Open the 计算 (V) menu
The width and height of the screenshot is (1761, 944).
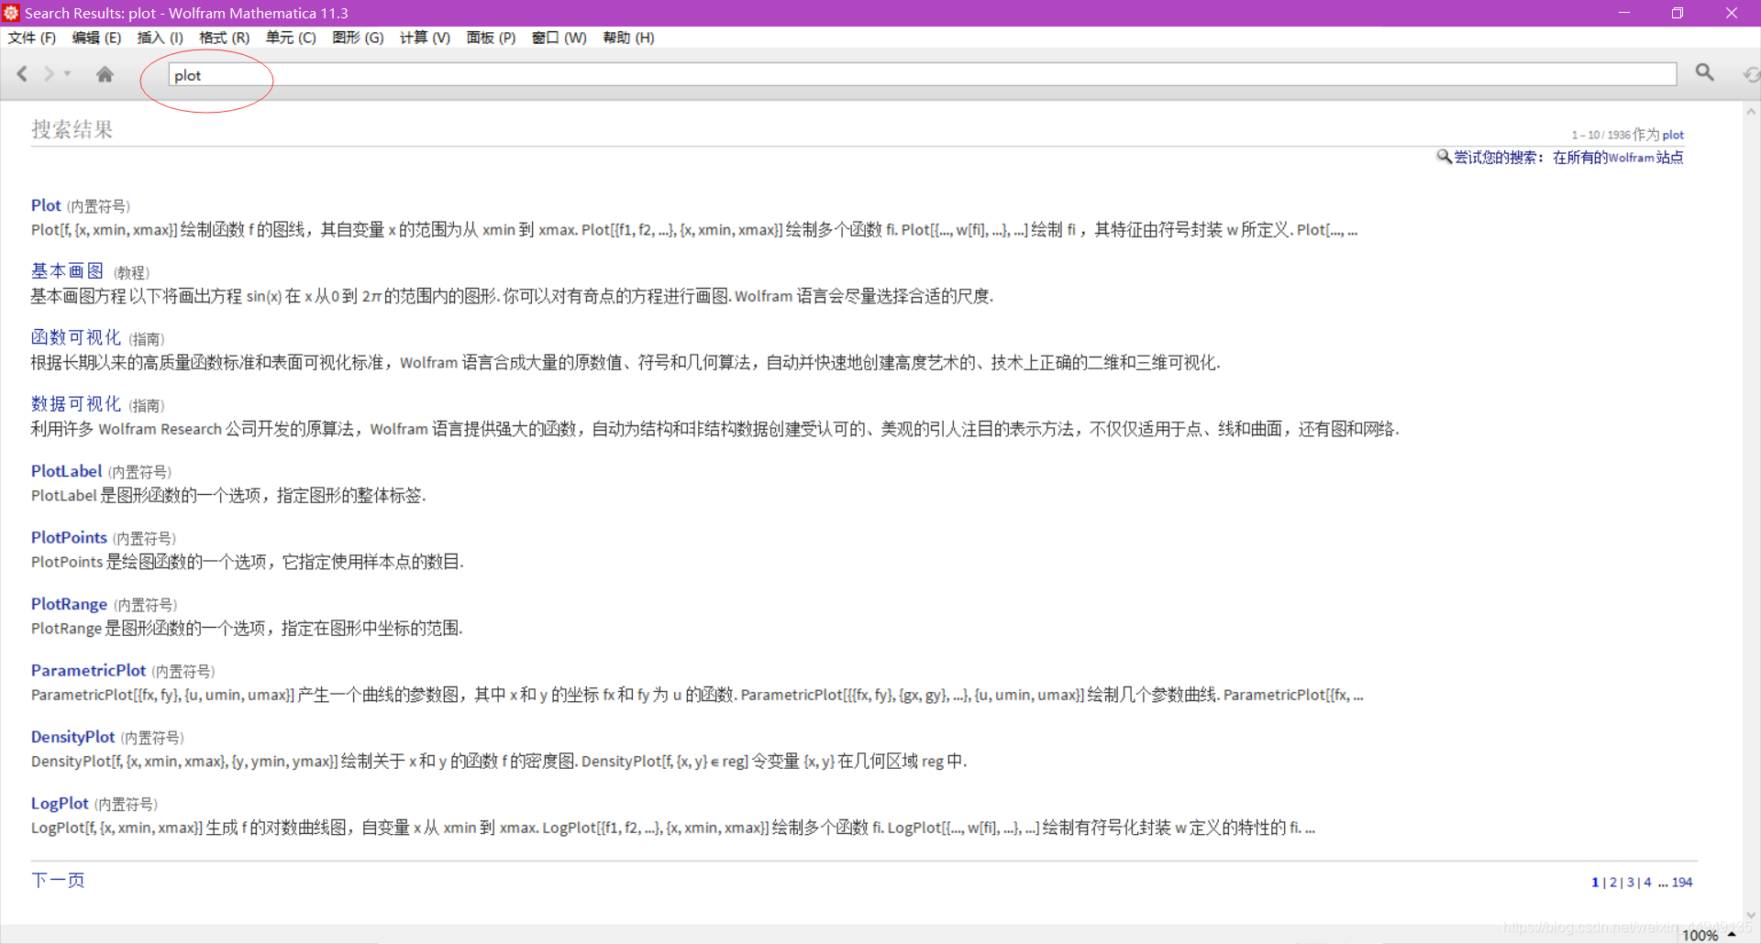(425, 38)
